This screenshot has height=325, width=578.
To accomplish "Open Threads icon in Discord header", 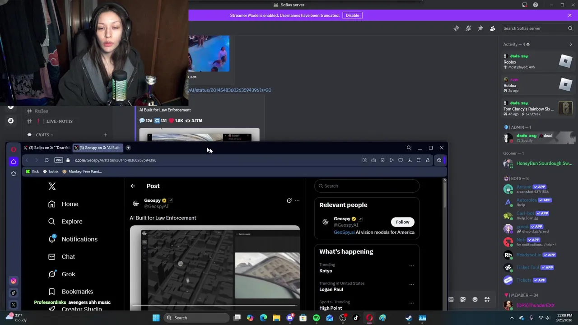I will (456, 28).
